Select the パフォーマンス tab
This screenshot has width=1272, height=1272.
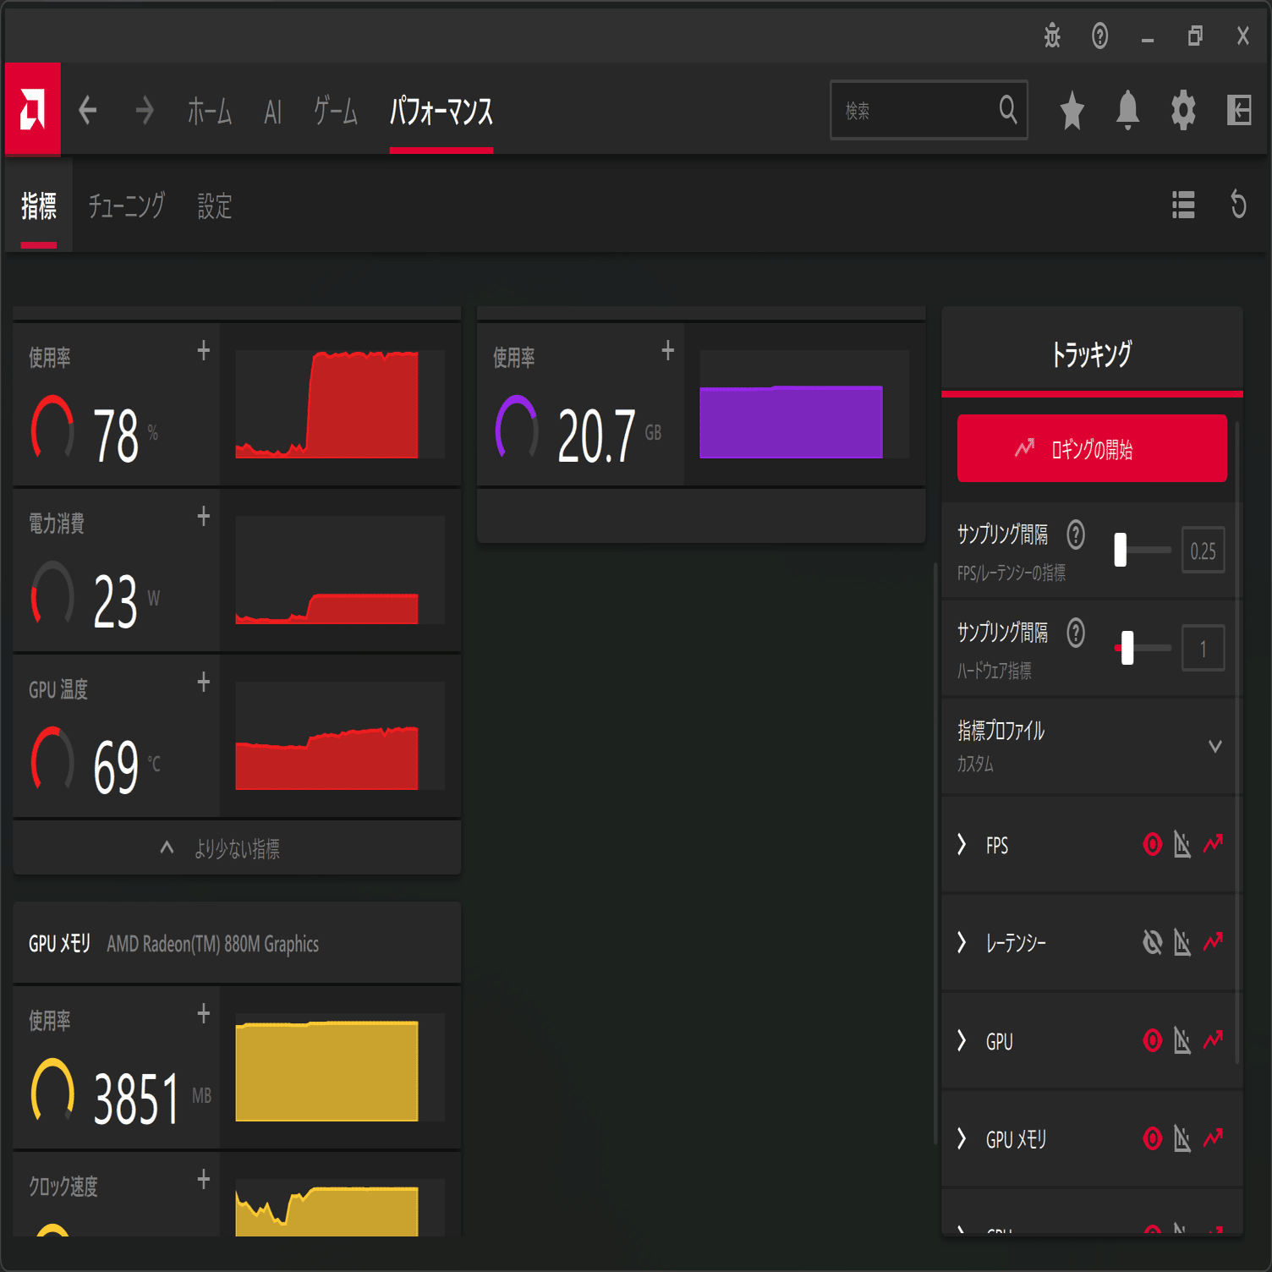coord(441,111)
